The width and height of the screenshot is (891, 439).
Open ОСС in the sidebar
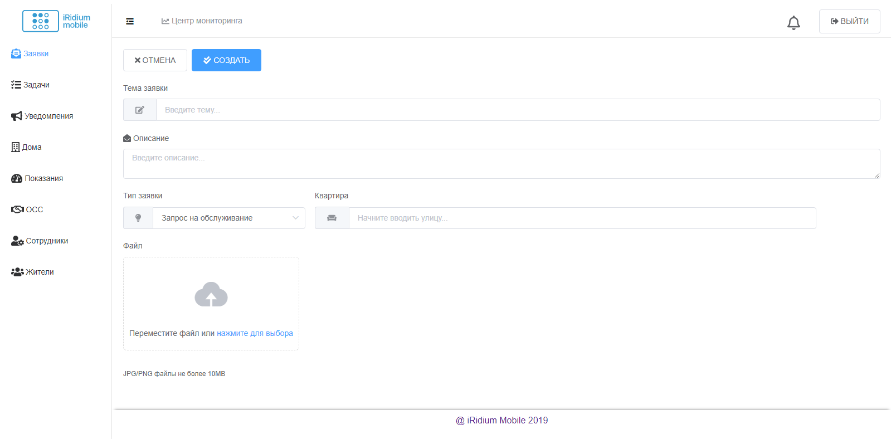pyautogui.click(x=27, y=209)
